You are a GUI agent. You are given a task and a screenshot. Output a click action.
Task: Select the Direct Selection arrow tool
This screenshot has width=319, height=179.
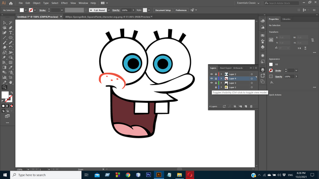[x=4, y=23]
